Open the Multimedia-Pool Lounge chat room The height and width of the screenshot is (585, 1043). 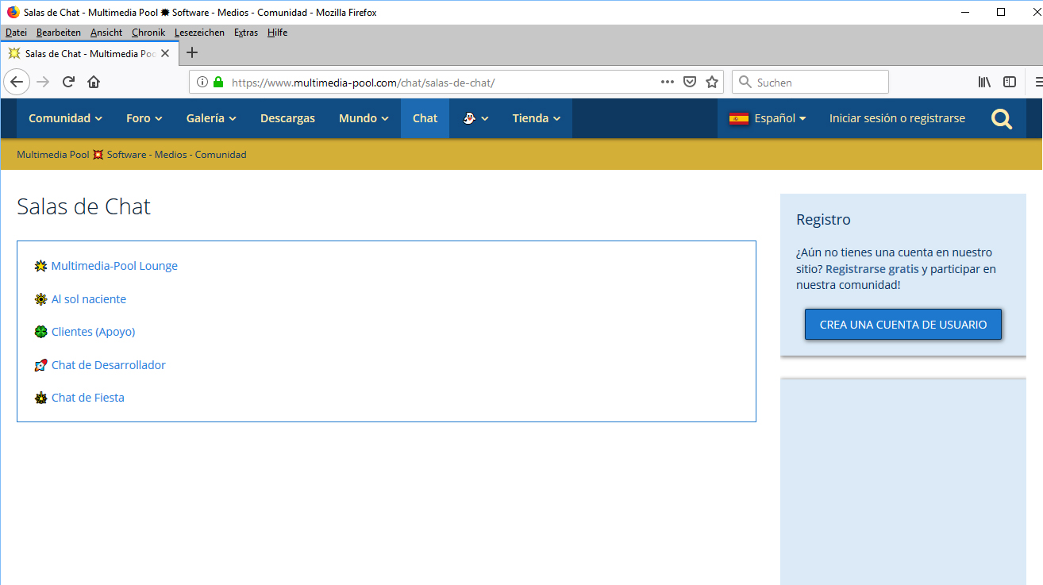click(114, 266)
